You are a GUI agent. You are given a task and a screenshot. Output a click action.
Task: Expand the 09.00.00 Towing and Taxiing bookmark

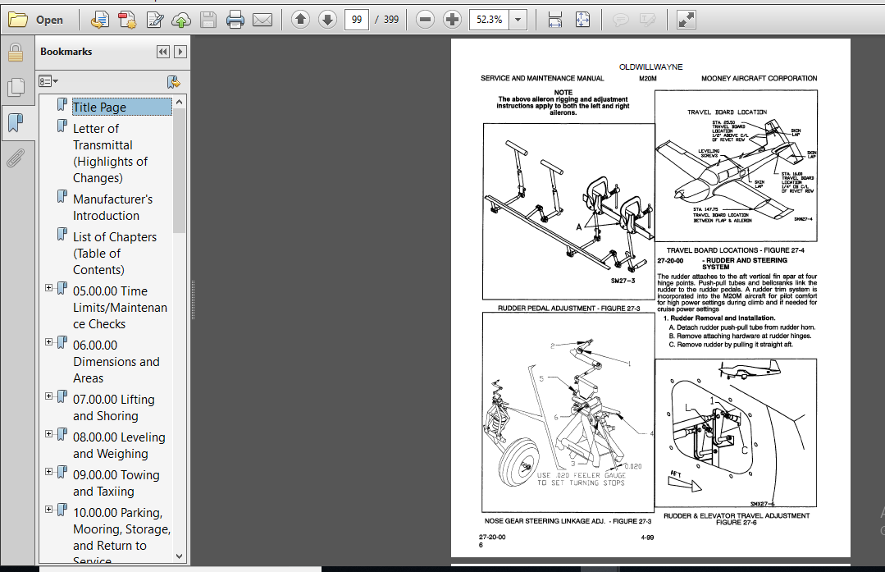48,472
